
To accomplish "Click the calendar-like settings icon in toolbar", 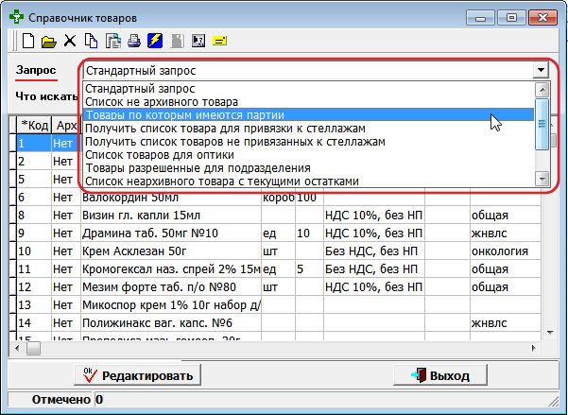I will pyautogui.click(x=198, y=41).
